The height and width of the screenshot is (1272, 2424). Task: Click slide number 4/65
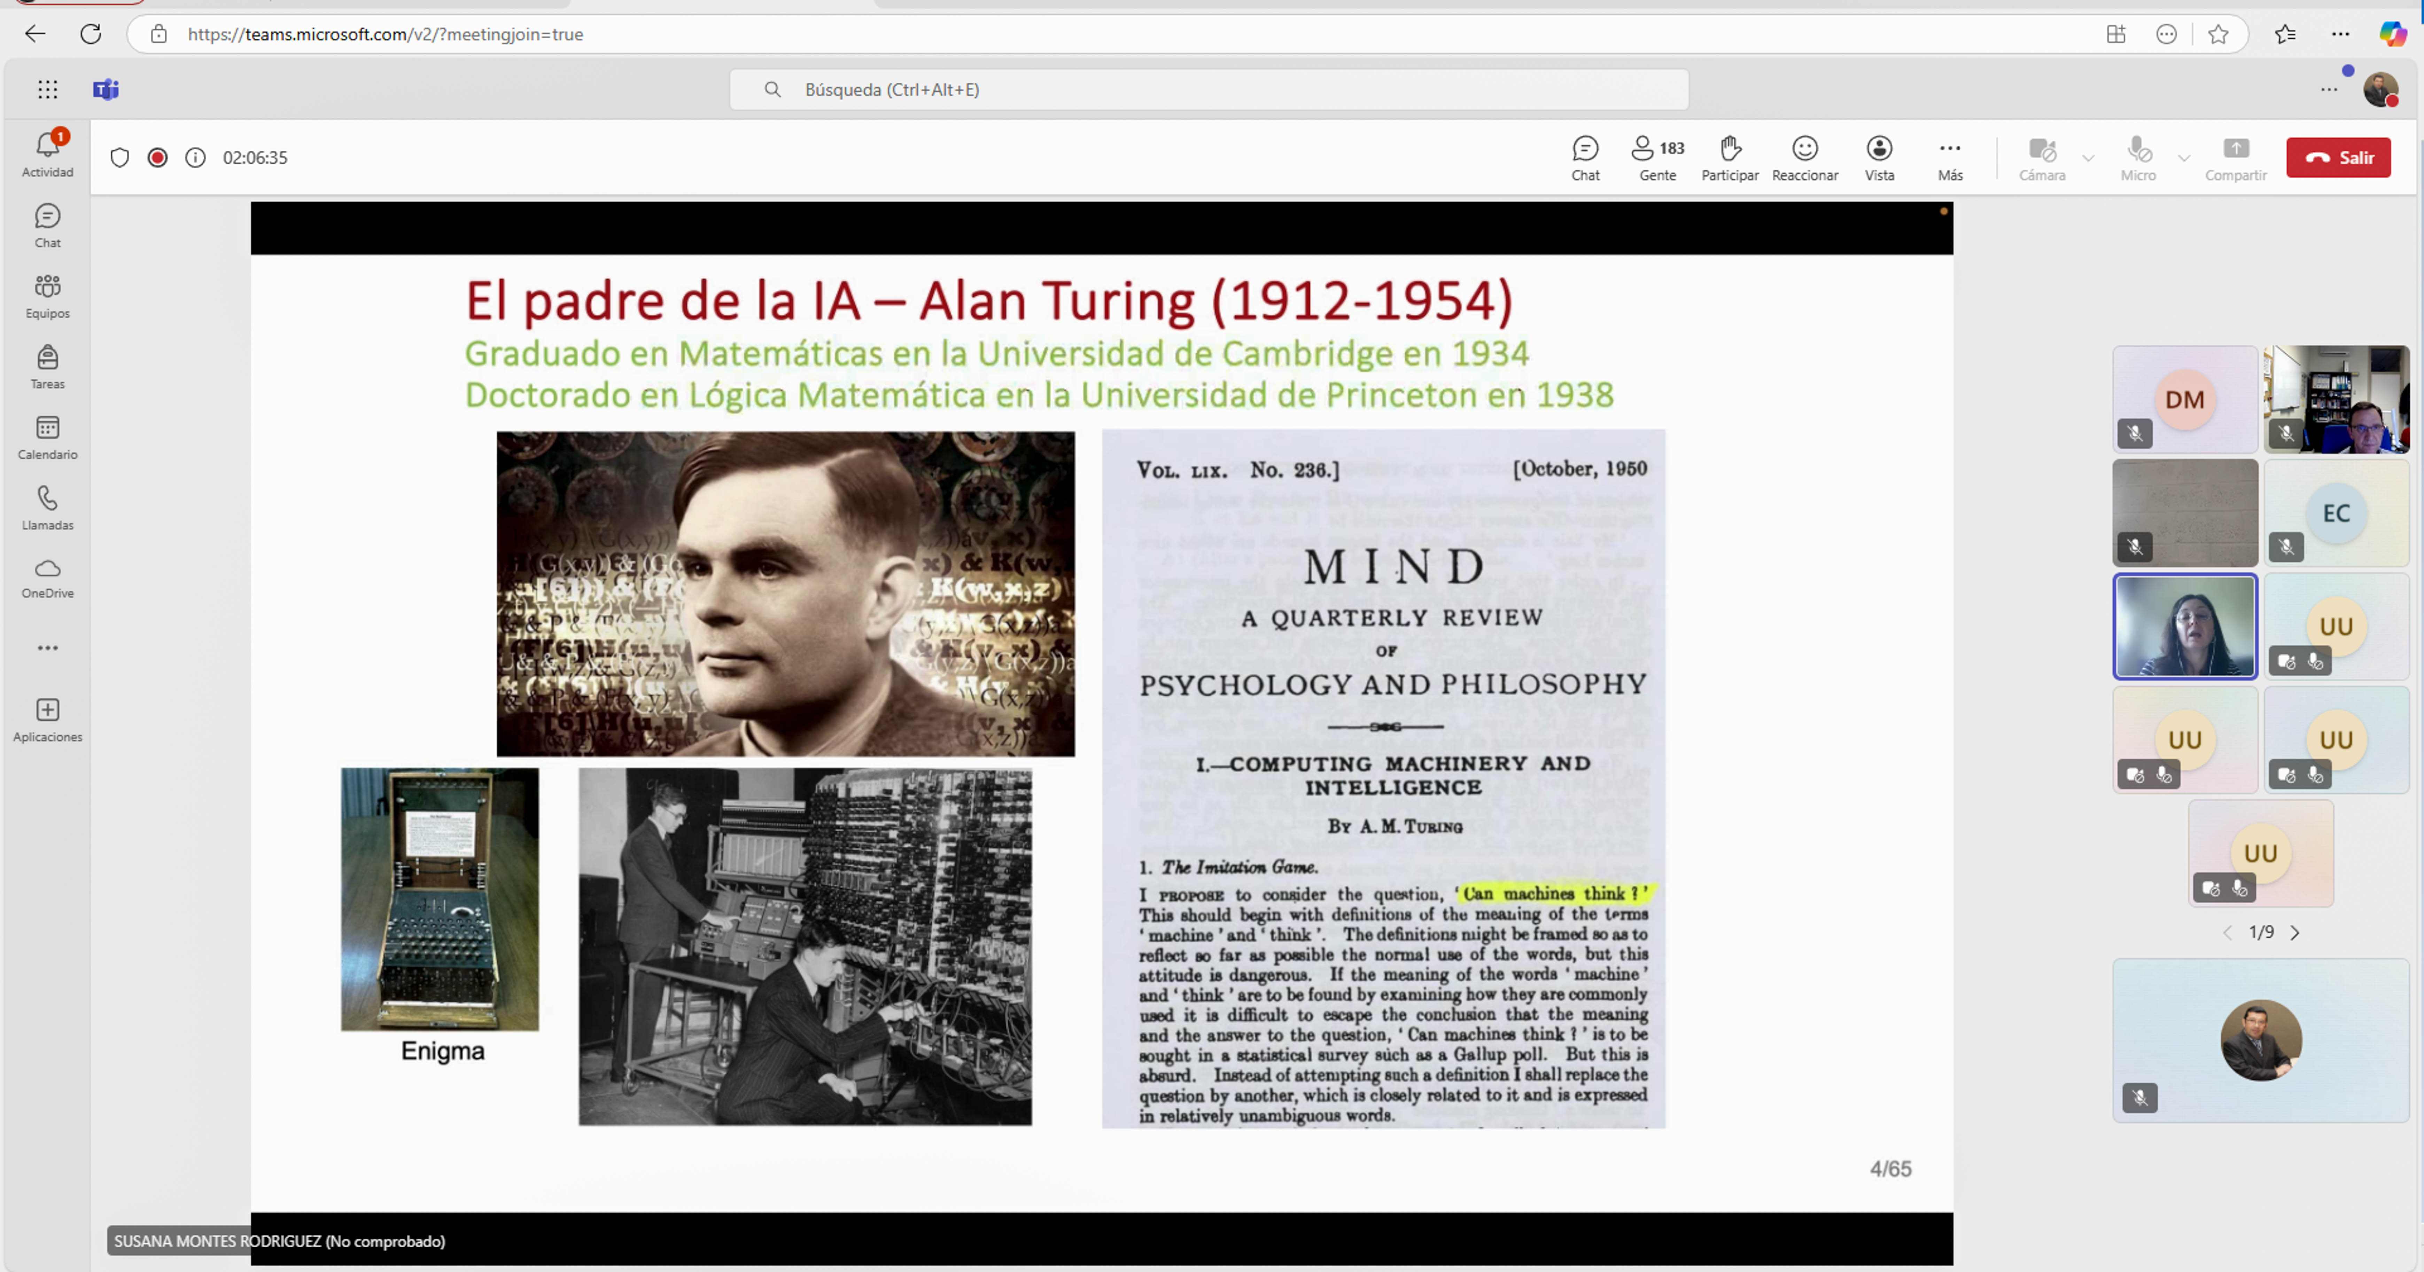click(x=1890, y=1169)
